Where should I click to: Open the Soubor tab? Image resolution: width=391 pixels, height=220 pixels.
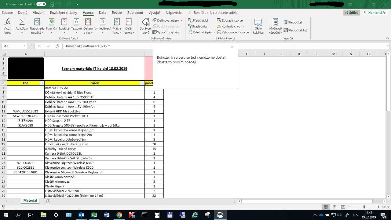point(7,13)
